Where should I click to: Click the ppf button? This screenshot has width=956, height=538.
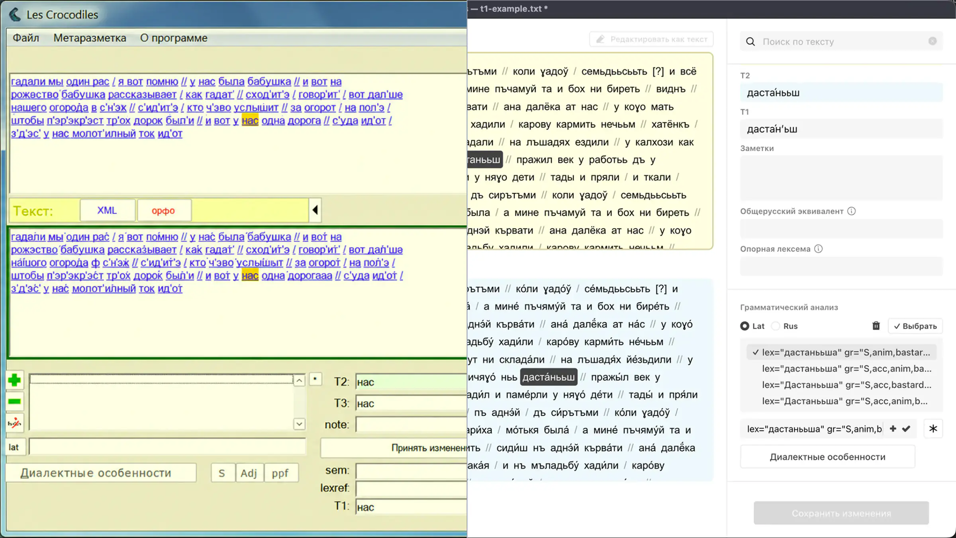click(x=281, y=473)
